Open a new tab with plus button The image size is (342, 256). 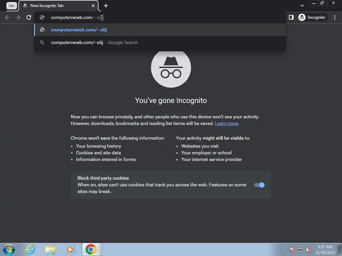click(x=106, y=6)
